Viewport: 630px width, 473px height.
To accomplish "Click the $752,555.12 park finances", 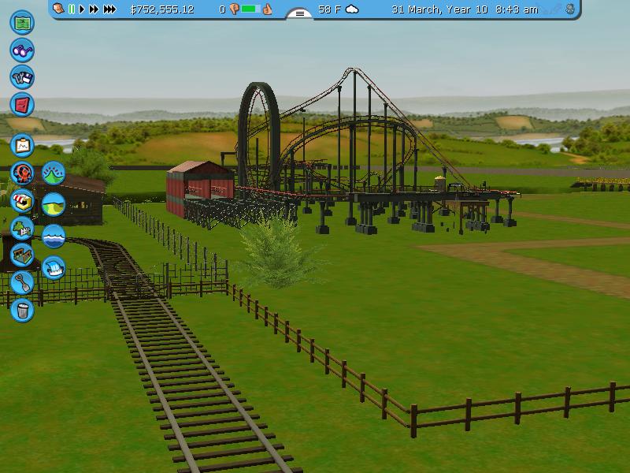I will click(x=162, y=9).
